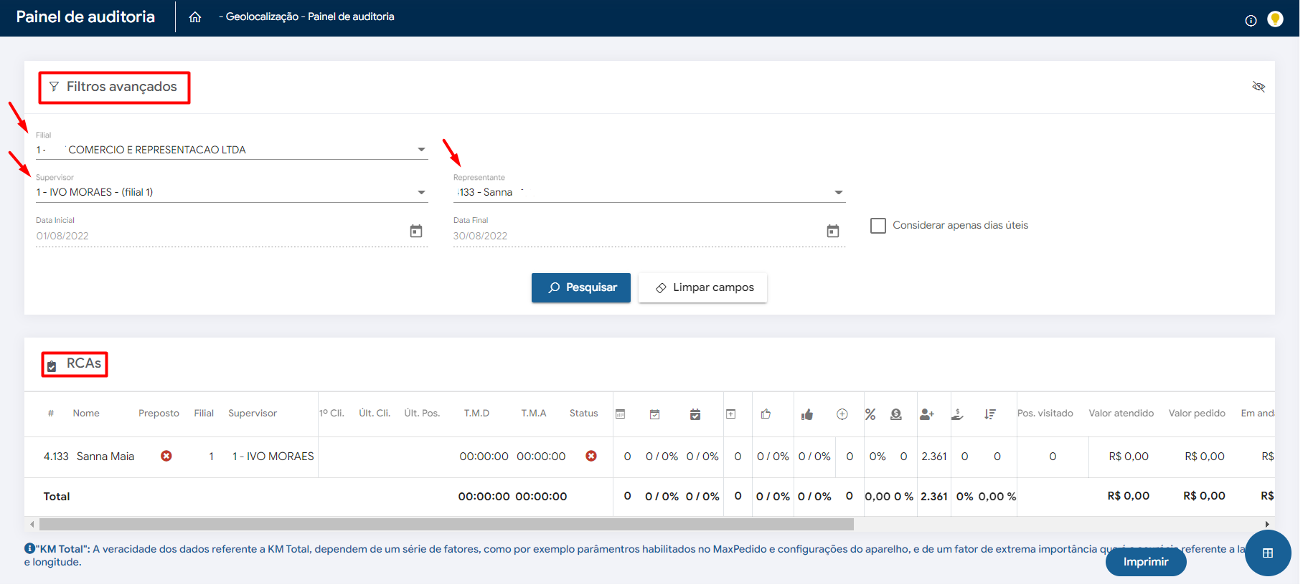
Task: Expand the Filial dropdown
Action: pyautogui.click(x=421, y=150)
